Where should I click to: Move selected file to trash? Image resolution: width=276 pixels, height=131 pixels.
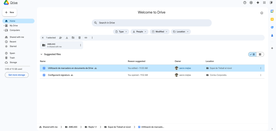[x=80, y=38]
